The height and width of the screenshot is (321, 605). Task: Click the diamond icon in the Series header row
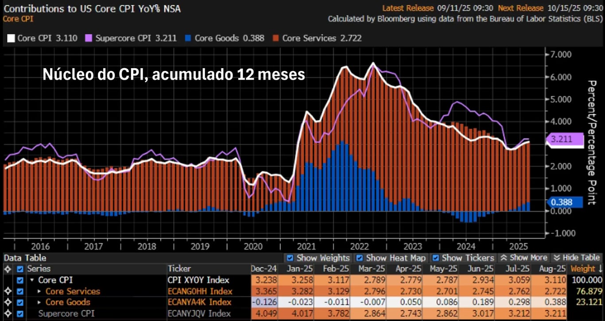coord(8,268)
